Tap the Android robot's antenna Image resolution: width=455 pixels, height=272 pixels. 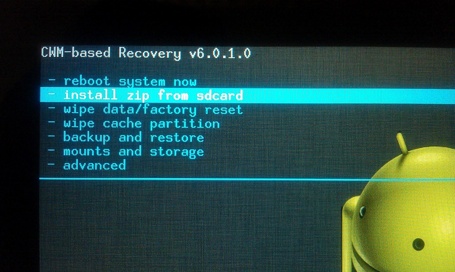click(x=402, y=142)
